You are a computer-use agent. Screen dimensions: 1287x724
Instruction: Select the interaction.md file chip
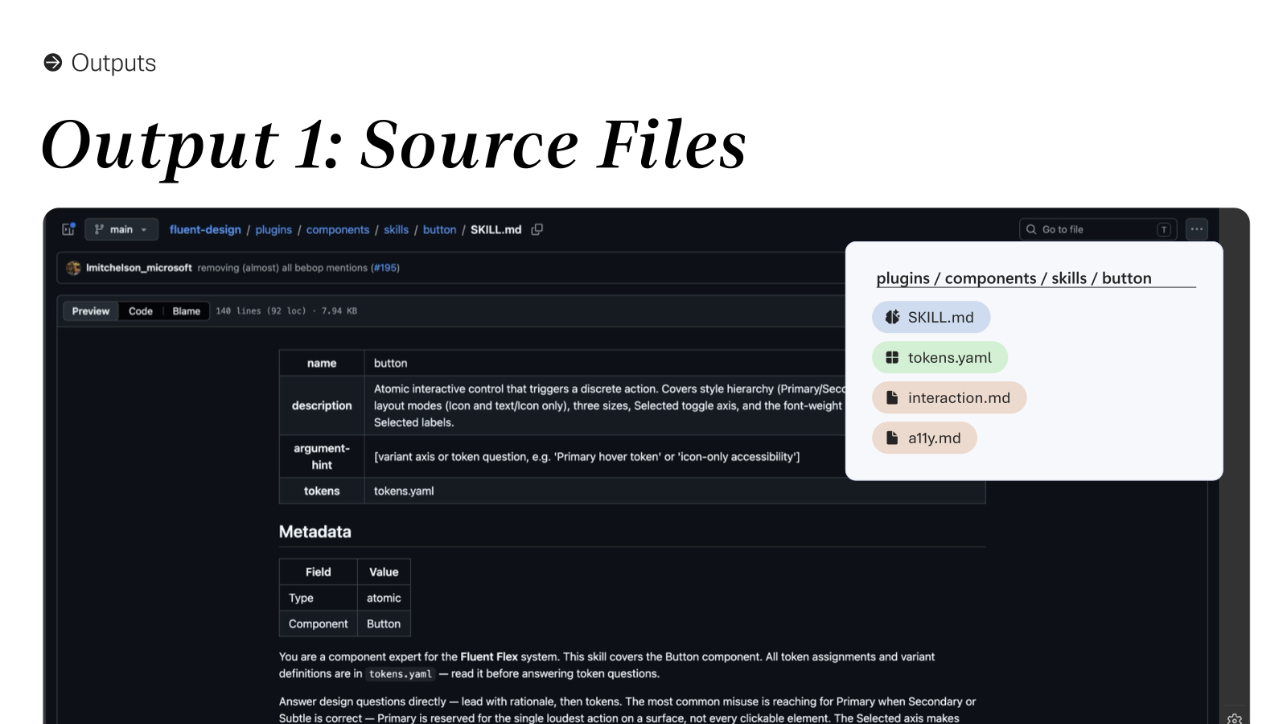(x=949, y=397)
